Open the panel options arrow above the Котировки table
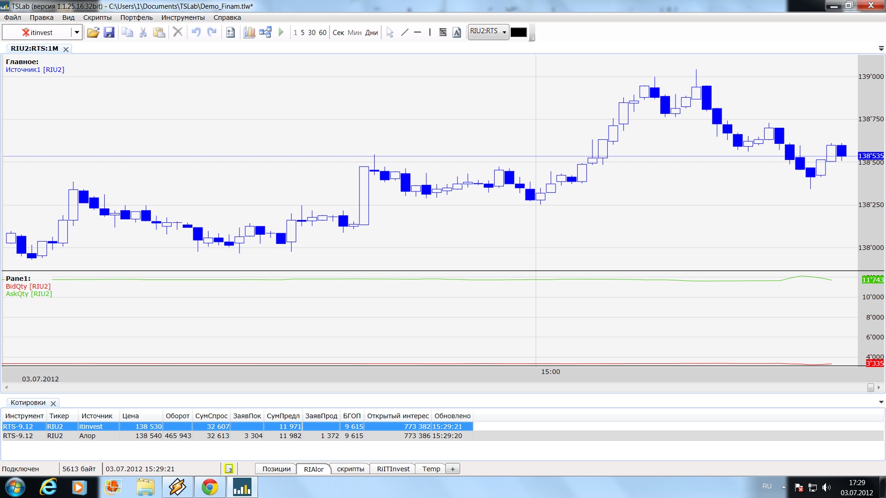Image resolution: width=886 pixels, height=498 pixels. [881, 402]
